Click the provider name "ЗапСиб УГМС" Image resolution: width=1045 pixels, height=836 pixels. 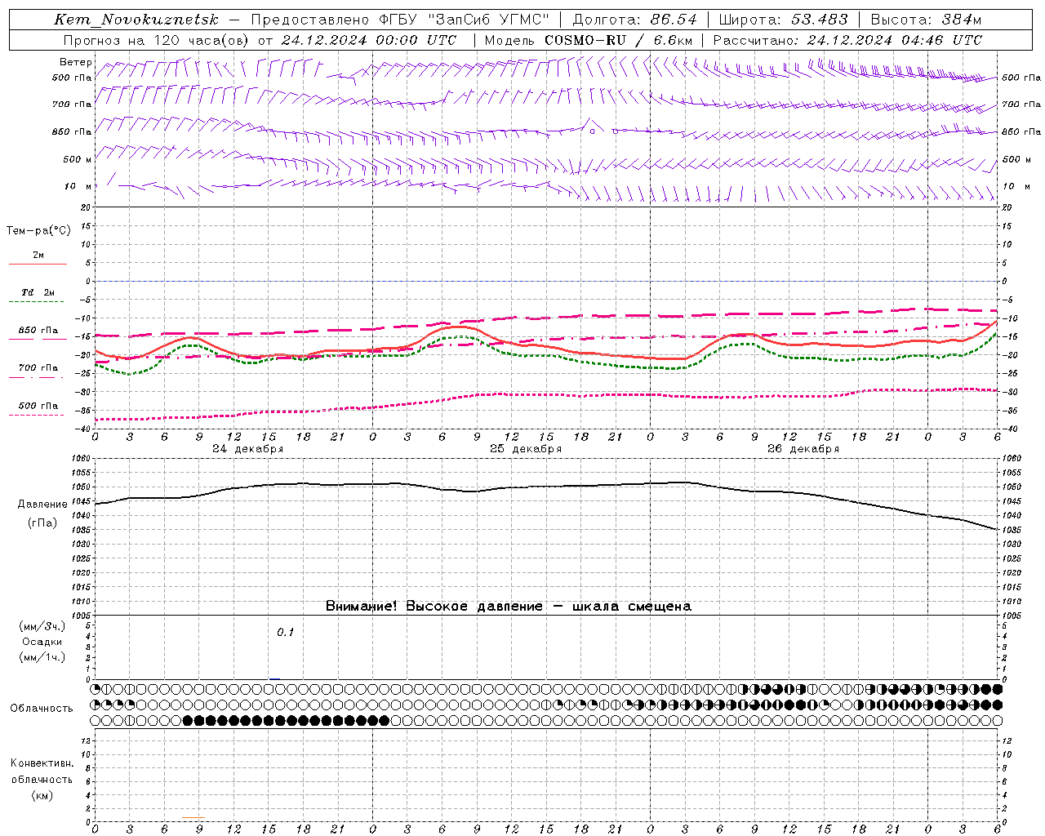click(489, 20)
